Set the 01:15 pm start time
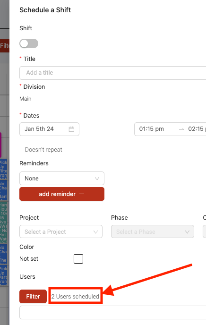Viewport: 206px width, 325px height. pyautogui.click(x=152, y=129)
